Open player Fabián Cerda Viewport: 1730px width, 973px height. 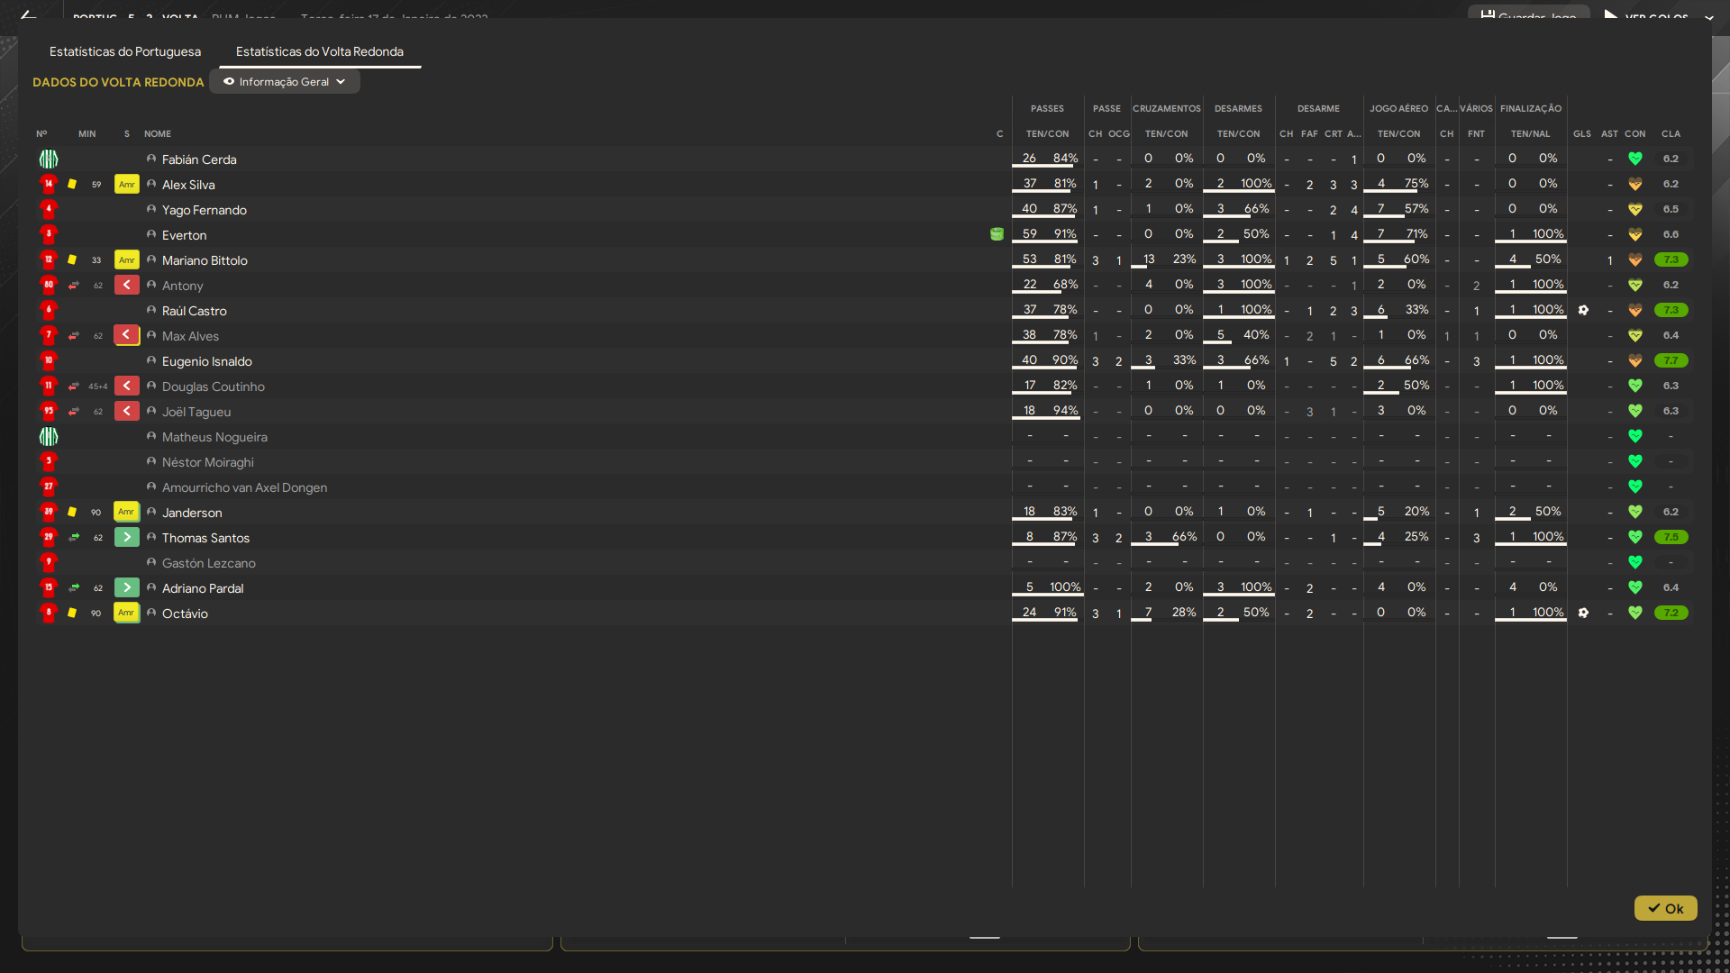tap(199, 159)
